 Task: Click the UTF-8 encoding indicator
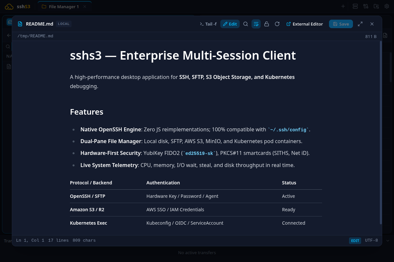click(x=371, y=240)
